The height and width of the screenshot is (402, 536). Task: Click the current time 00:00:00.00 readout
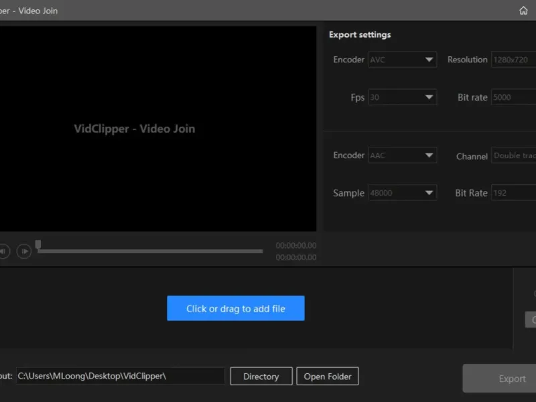[x=296, y=245]
